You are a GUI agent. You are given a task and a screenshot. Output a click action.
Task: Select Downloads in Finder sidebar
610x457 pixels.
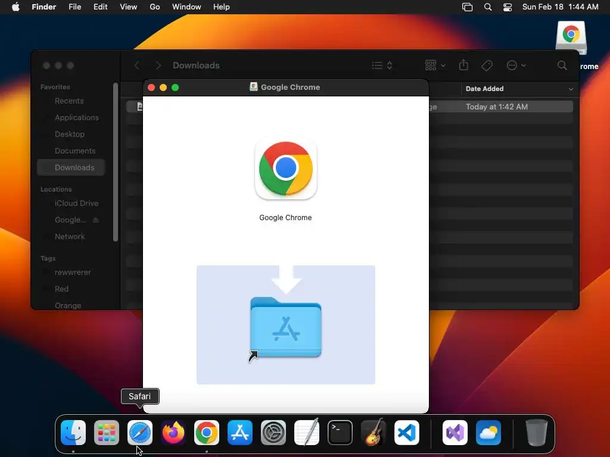click(x=71, y=167)
